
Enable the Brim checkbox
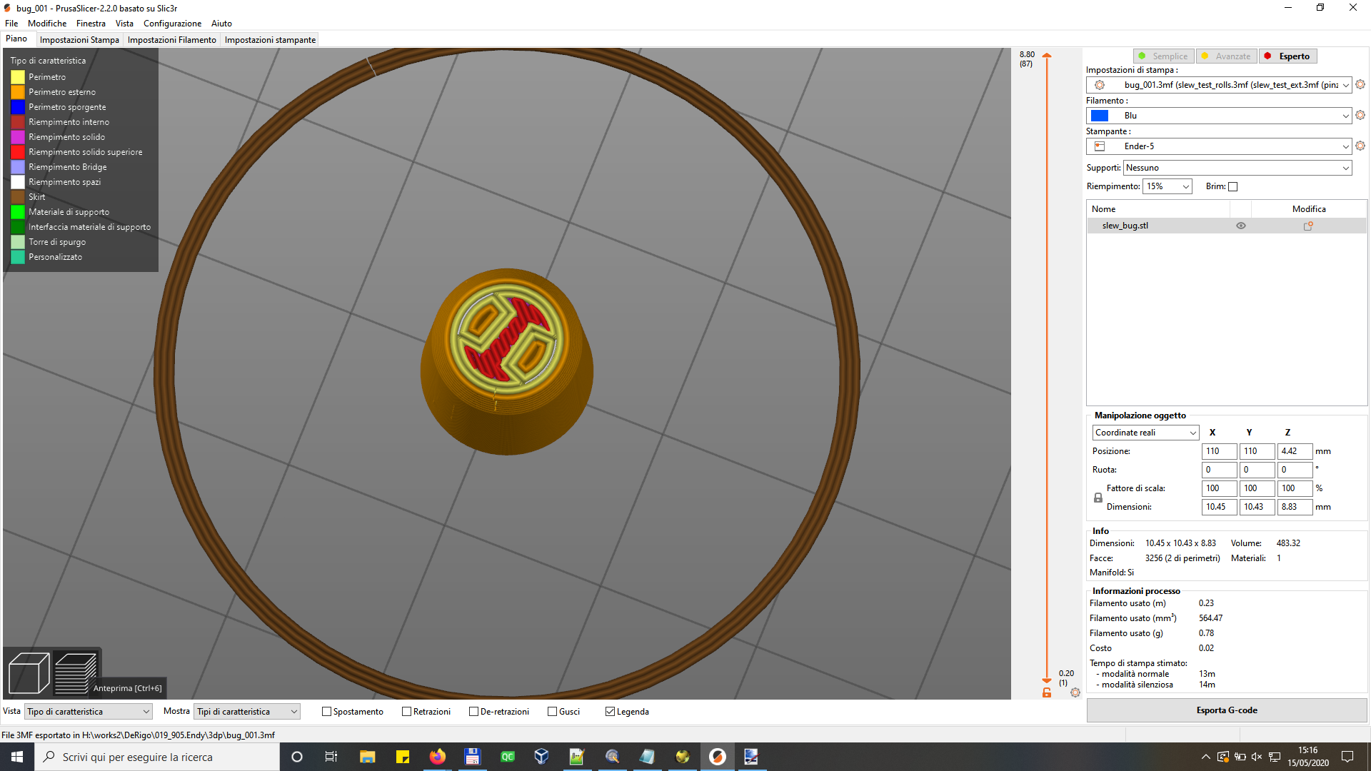(1232, 186)
